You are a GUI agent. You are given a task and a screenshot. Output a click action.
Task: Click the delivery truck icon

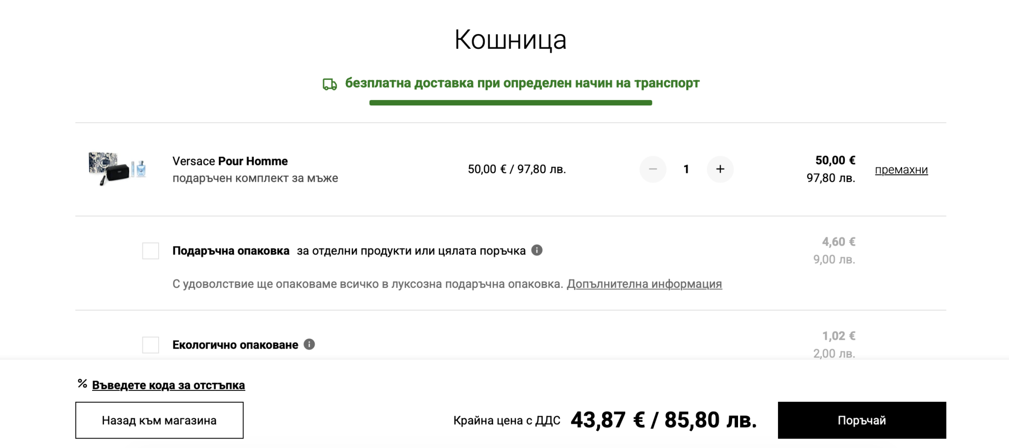(x=330, y=84)
